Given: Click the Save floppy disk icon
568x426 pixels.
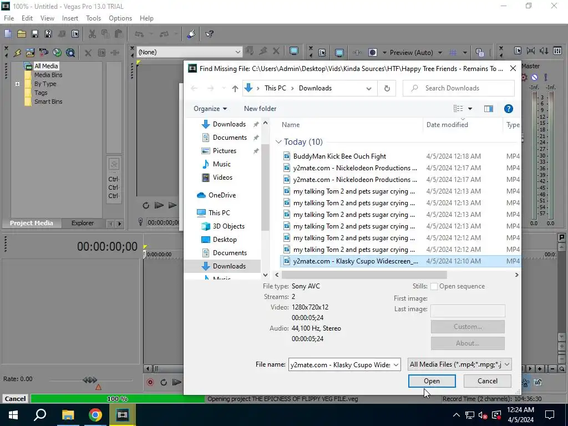Looking at the screenshot, I should tap(35, 34).
